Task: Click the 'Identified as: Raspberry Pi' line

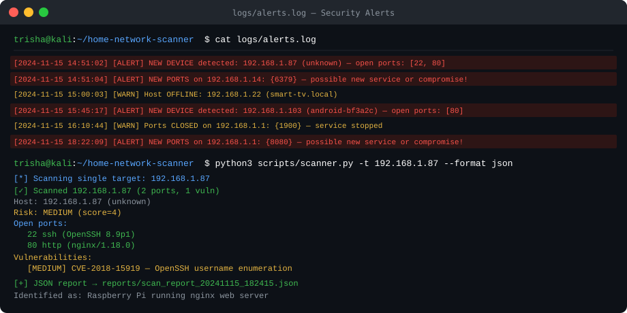Action: coord(141,296)
